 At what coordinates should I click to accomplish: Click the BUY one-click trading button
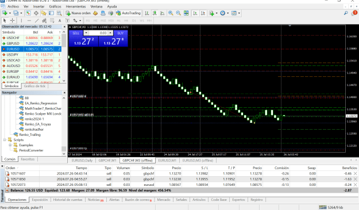121,33
